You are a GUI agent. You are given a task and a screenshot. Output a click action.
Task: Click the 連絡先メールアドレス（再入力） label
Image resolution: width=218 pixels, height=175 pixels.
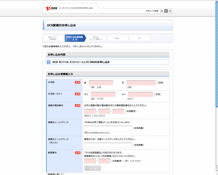58,141
